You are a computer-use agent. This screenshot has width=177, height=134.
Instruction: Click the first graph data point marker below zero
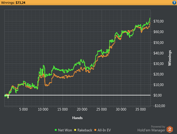8,96
